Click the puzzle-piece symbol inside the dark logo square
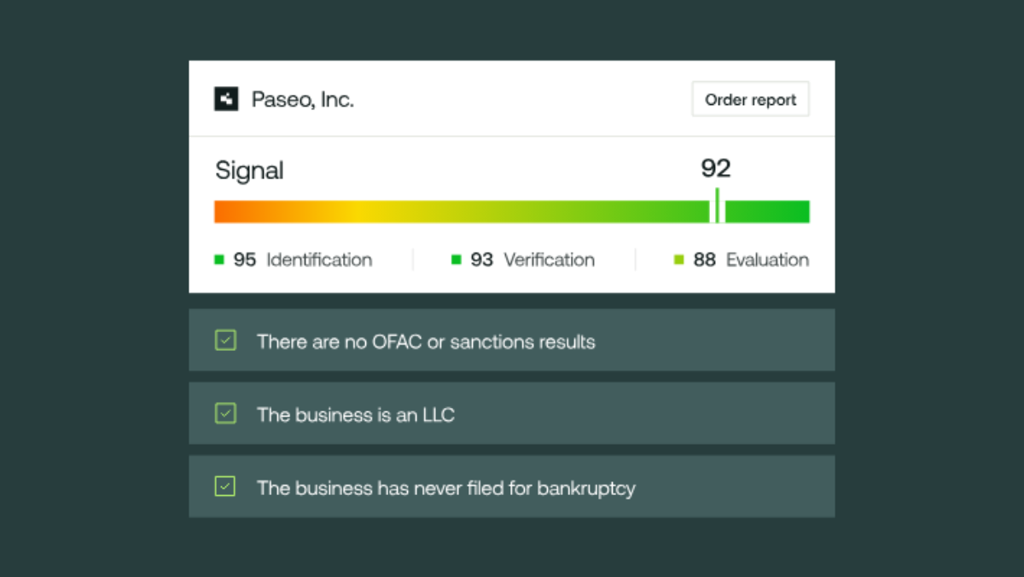 pos(226,99)
